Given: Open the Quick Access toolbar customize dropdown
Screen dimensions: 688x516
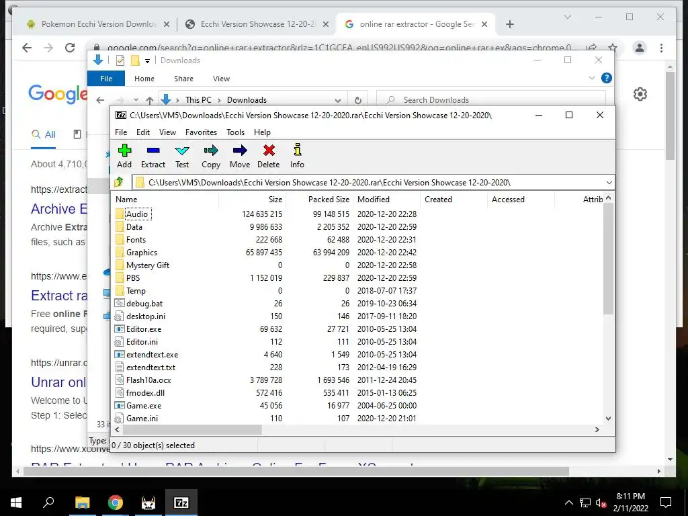Looking at the screenshot, I should point(147,60).
